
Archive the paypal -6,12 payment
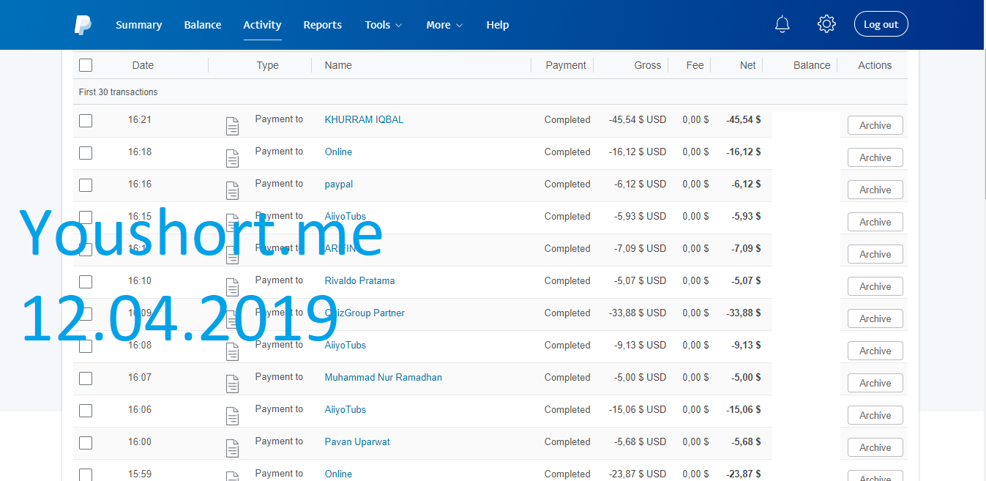875,190
